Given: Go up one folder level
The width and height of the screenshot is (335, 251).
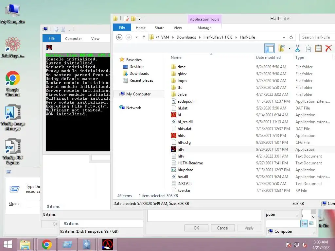Looking at the screenshot, I should (144, 37).
